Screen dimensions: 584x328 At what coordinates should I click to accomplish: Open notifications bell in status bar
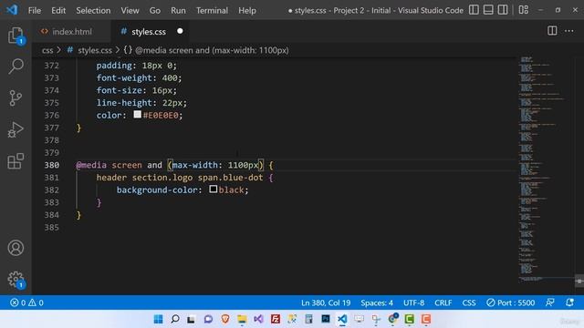coord(569,302)
